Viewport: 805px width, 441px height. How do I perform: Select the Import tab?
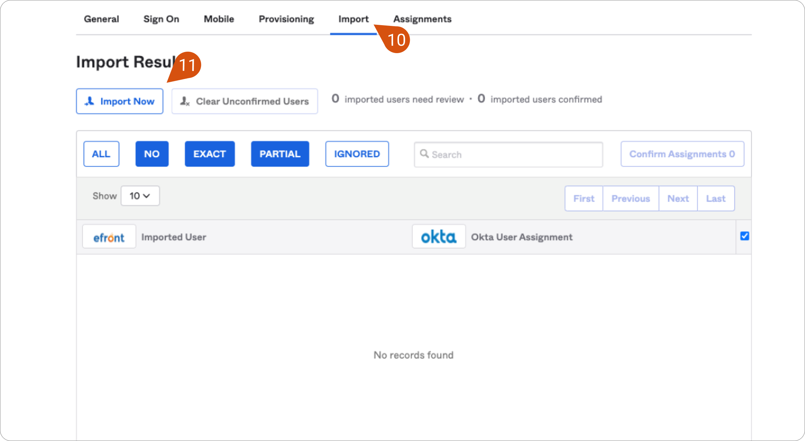coord(354,19)
